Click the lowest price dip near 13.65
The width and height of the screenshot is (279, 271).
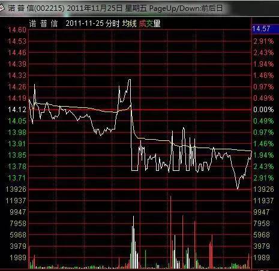pyautogui.click(x=238, y=188)
